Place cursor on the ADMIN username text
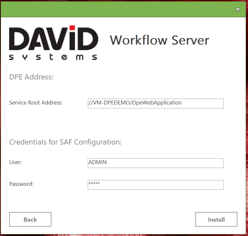 point(98,162)
